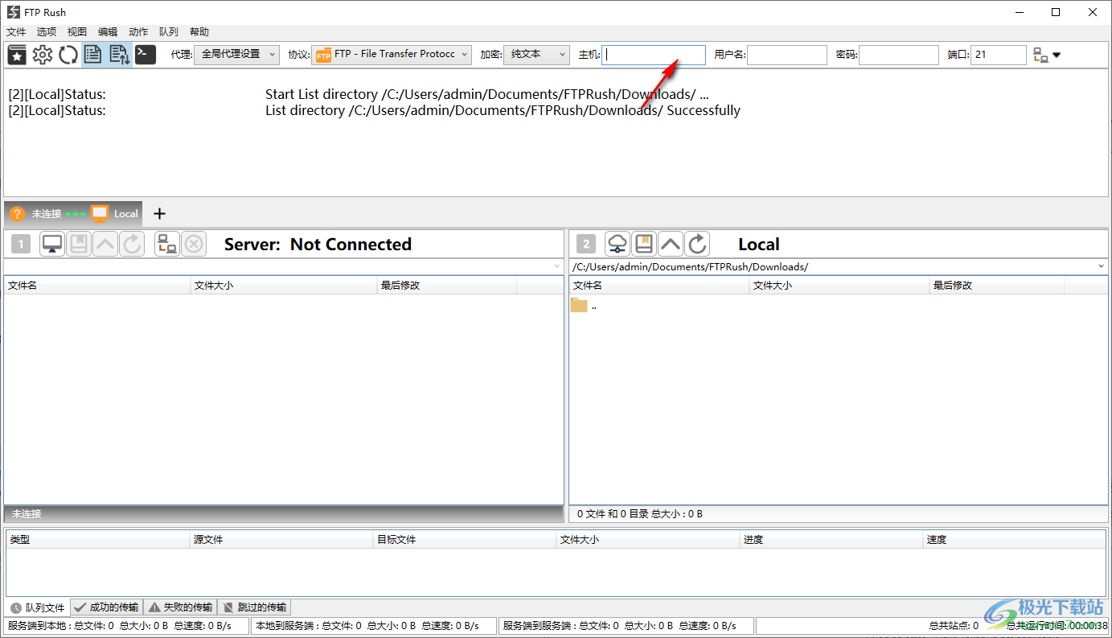The width and height of the screenshot is (1112, 638).
Task: Open the 代理 proxy settings dropdown
Action: pos(236,54)
